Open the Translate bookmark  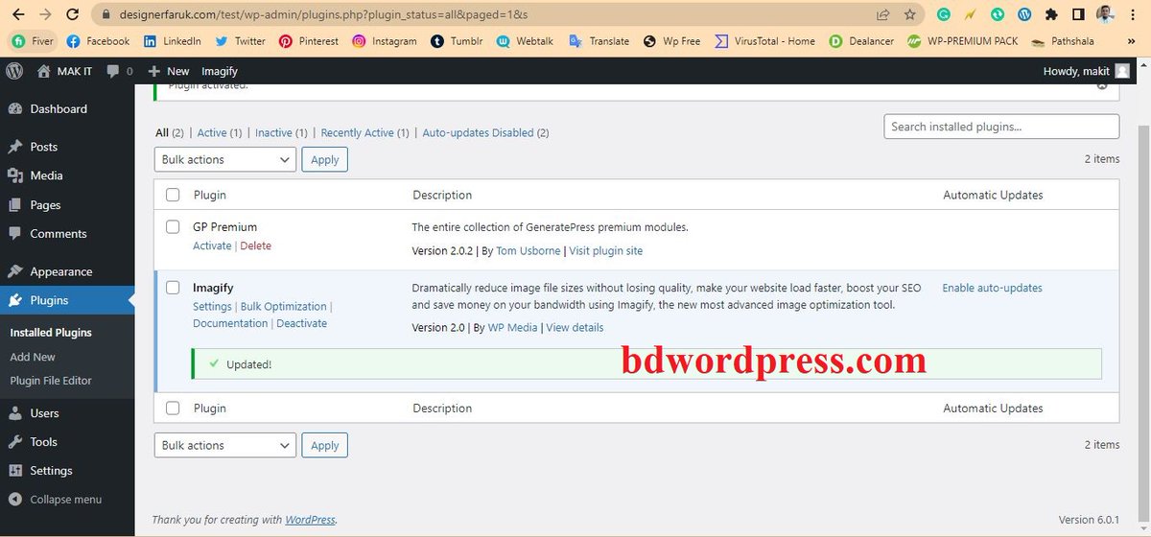click(x=599, y=41)
